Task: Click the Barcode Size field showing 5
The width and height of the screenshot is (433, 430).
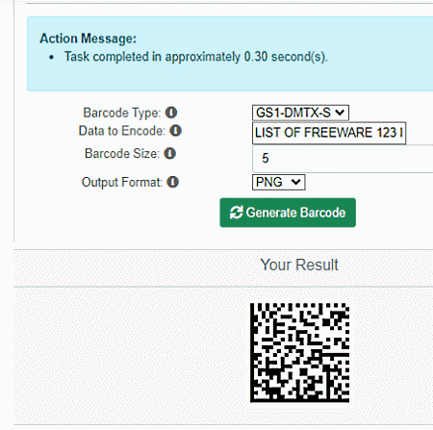Action: point(343,159)
